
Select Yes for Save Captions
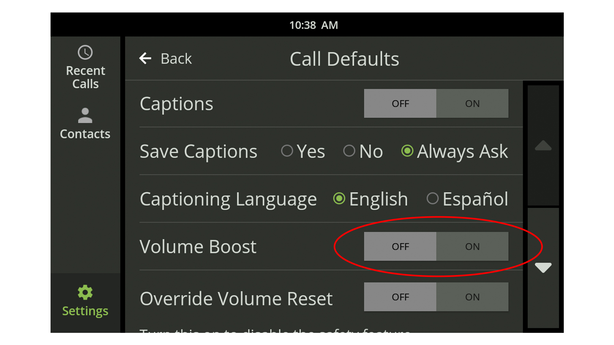[x=303, y=151]
